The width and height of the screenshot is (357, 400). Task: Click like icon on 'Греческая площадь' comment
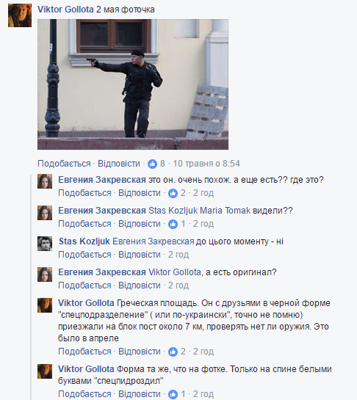(x=173, y=352)
